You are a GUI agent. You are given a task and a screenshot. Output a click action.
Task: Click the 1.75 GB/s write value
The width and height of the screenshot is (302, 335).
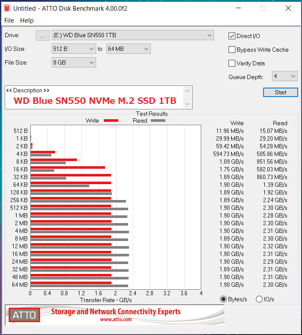coord(232,169)
